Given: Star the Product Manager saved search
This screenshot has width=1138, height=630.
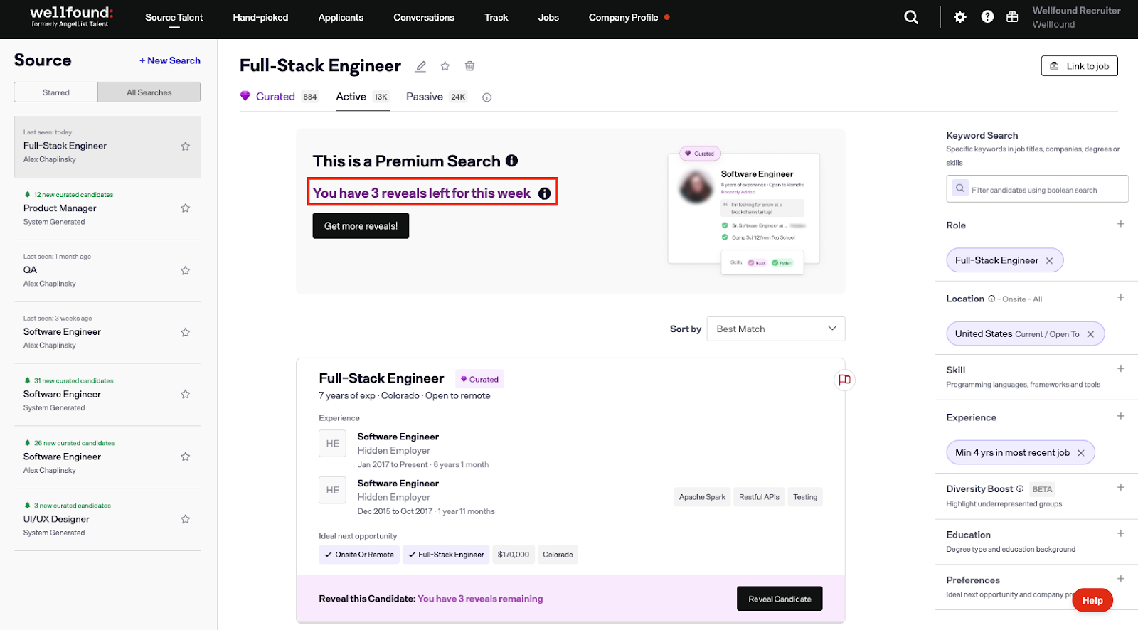Looking at the screenshot, I should coord(185,208).
